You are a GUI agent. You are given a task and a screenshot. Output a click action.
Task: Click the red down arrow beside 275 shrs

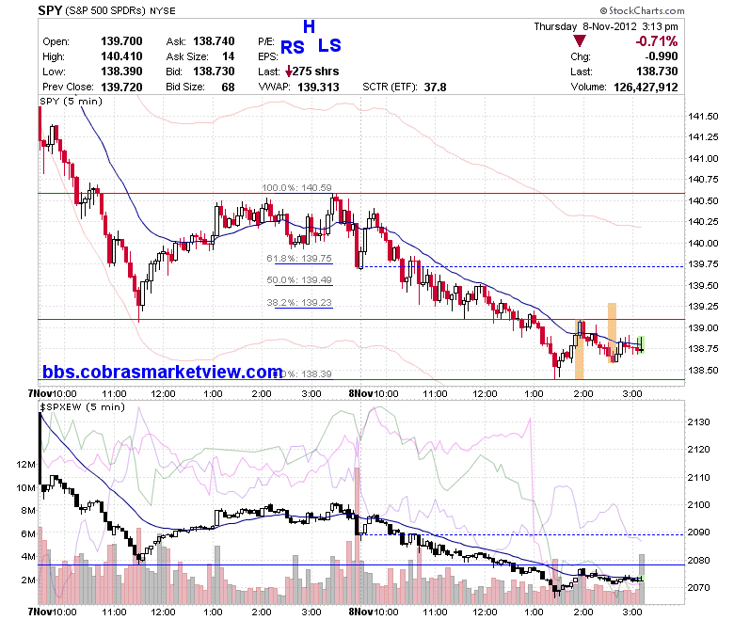289,72
